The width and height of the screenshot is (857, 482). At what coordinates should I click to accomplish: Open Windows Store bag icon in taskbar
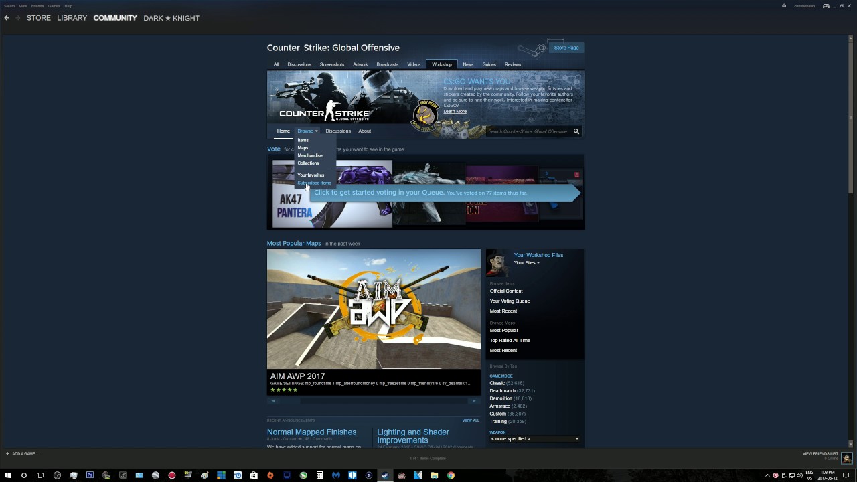[x=254, y=475]
